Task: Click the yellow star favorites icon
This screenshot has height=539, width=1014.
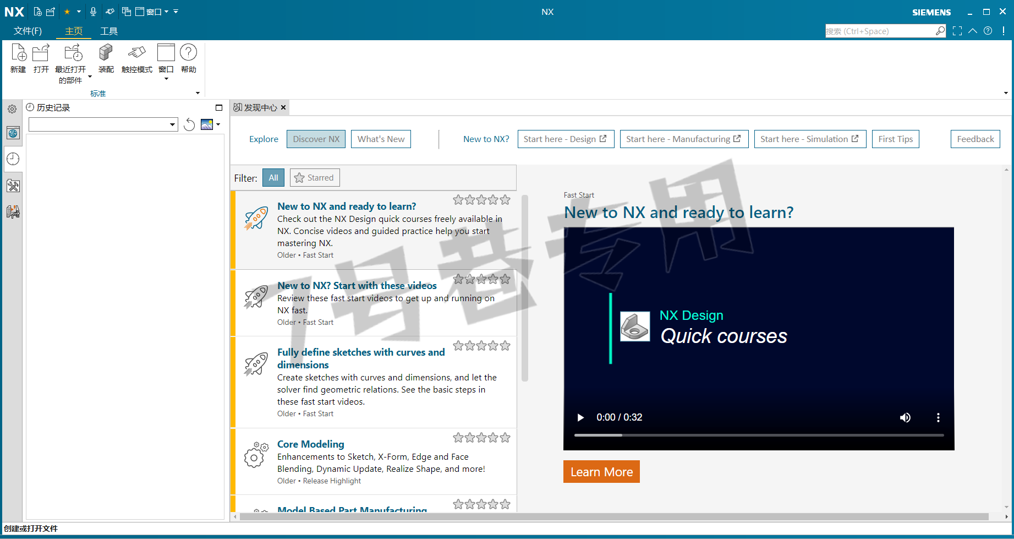Action: (x=67, y=12)
